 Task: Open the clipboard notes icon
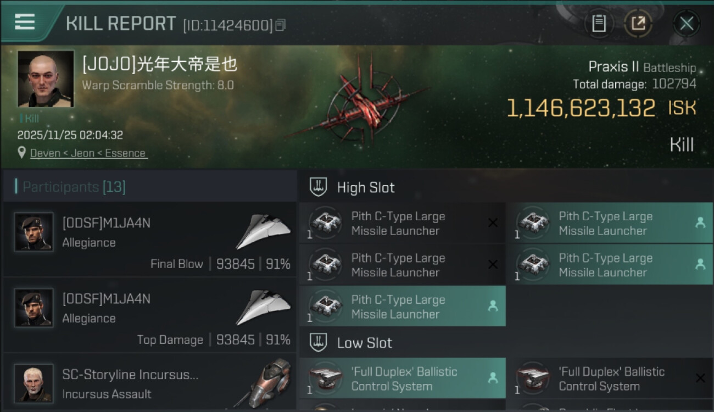pos(599,24)
